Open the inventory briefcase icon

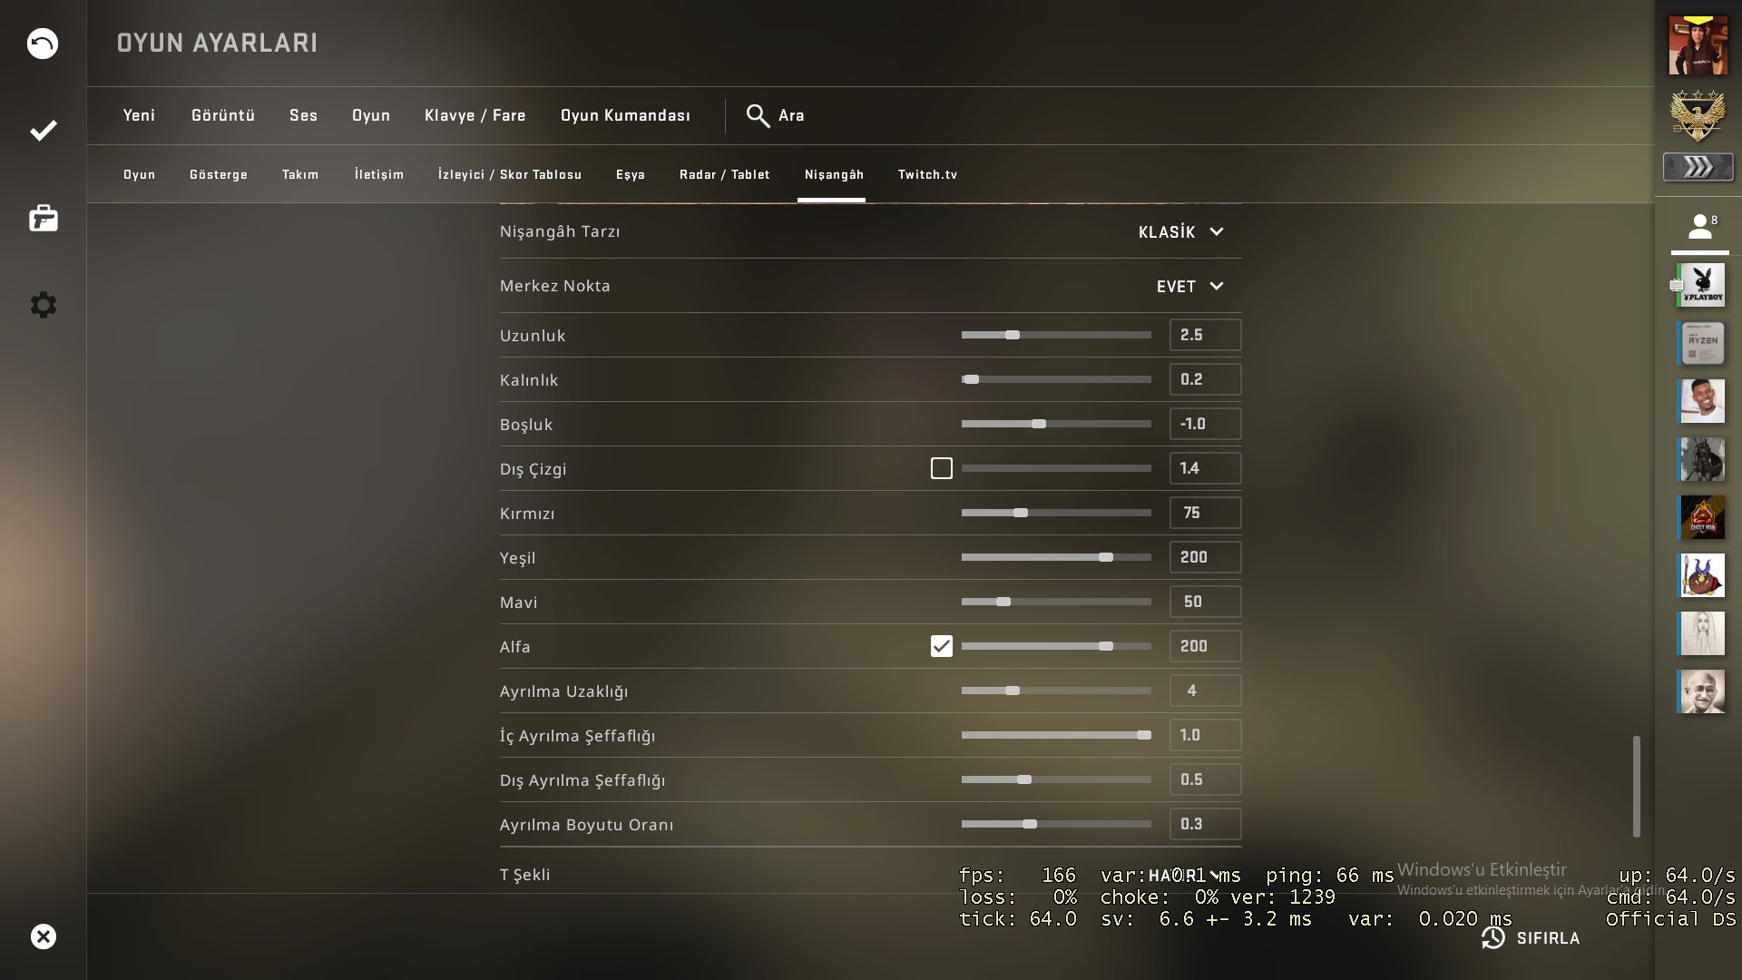click(43, 218)
